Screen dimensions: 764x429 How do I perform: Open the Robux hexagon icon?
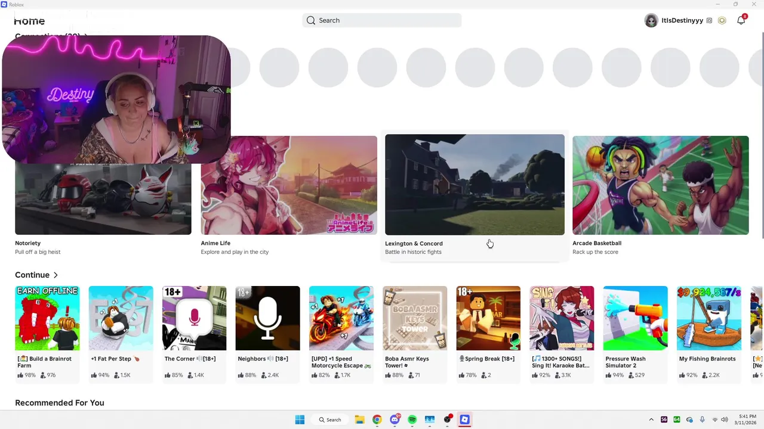point(722,20)
